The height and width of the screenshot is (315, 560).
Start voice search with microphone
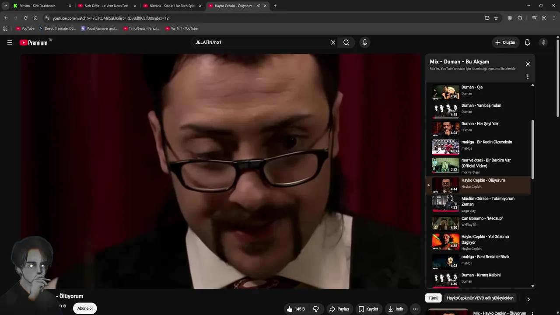[364, 42]
